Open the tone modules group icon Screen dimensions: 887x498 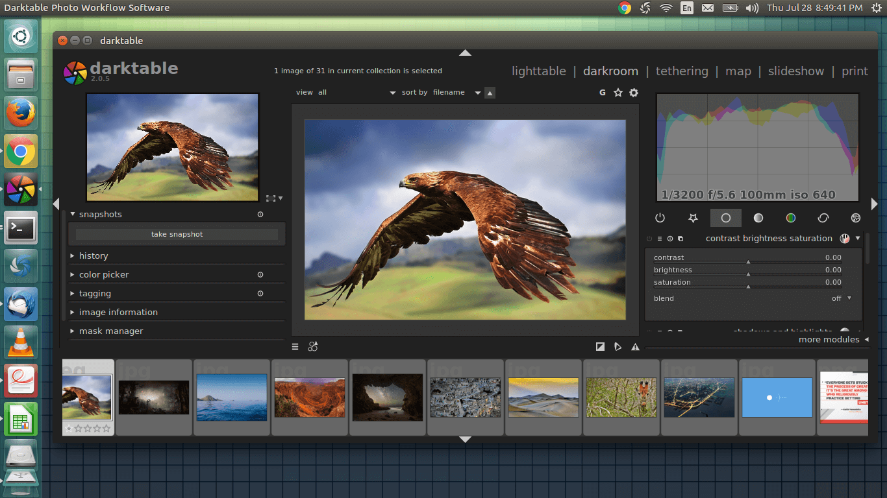point(758,218)
